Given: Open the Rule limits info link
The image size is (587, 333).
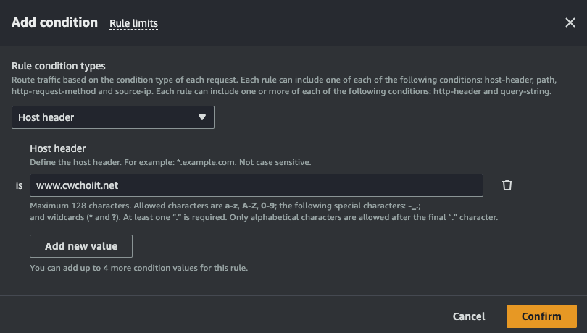Looking at the screenshot, I should tap(133, 24).
